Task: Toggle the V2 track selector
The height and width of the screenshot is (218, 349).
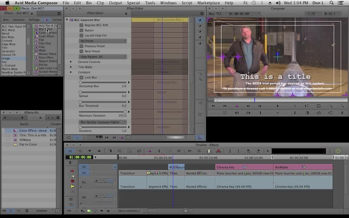Action: coord(84,167)
